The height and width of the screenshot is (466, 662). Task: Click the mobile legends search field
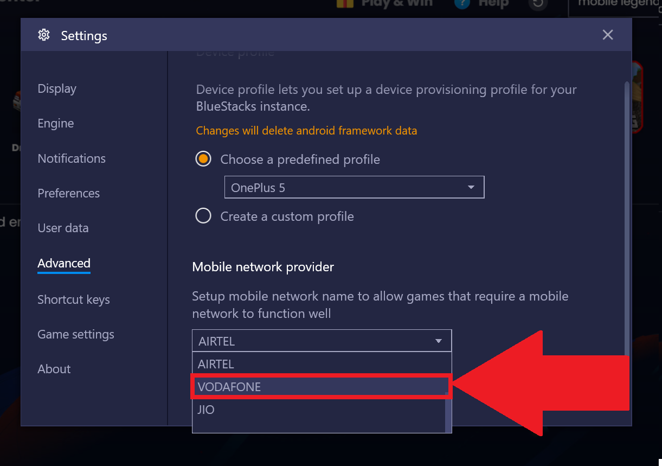(x=615, y=4)
